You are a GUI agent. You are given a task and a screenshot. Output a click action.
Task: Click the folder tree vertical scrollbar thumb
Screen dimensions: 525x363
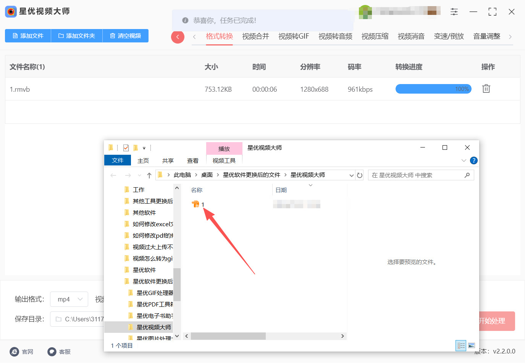(177, 284)
